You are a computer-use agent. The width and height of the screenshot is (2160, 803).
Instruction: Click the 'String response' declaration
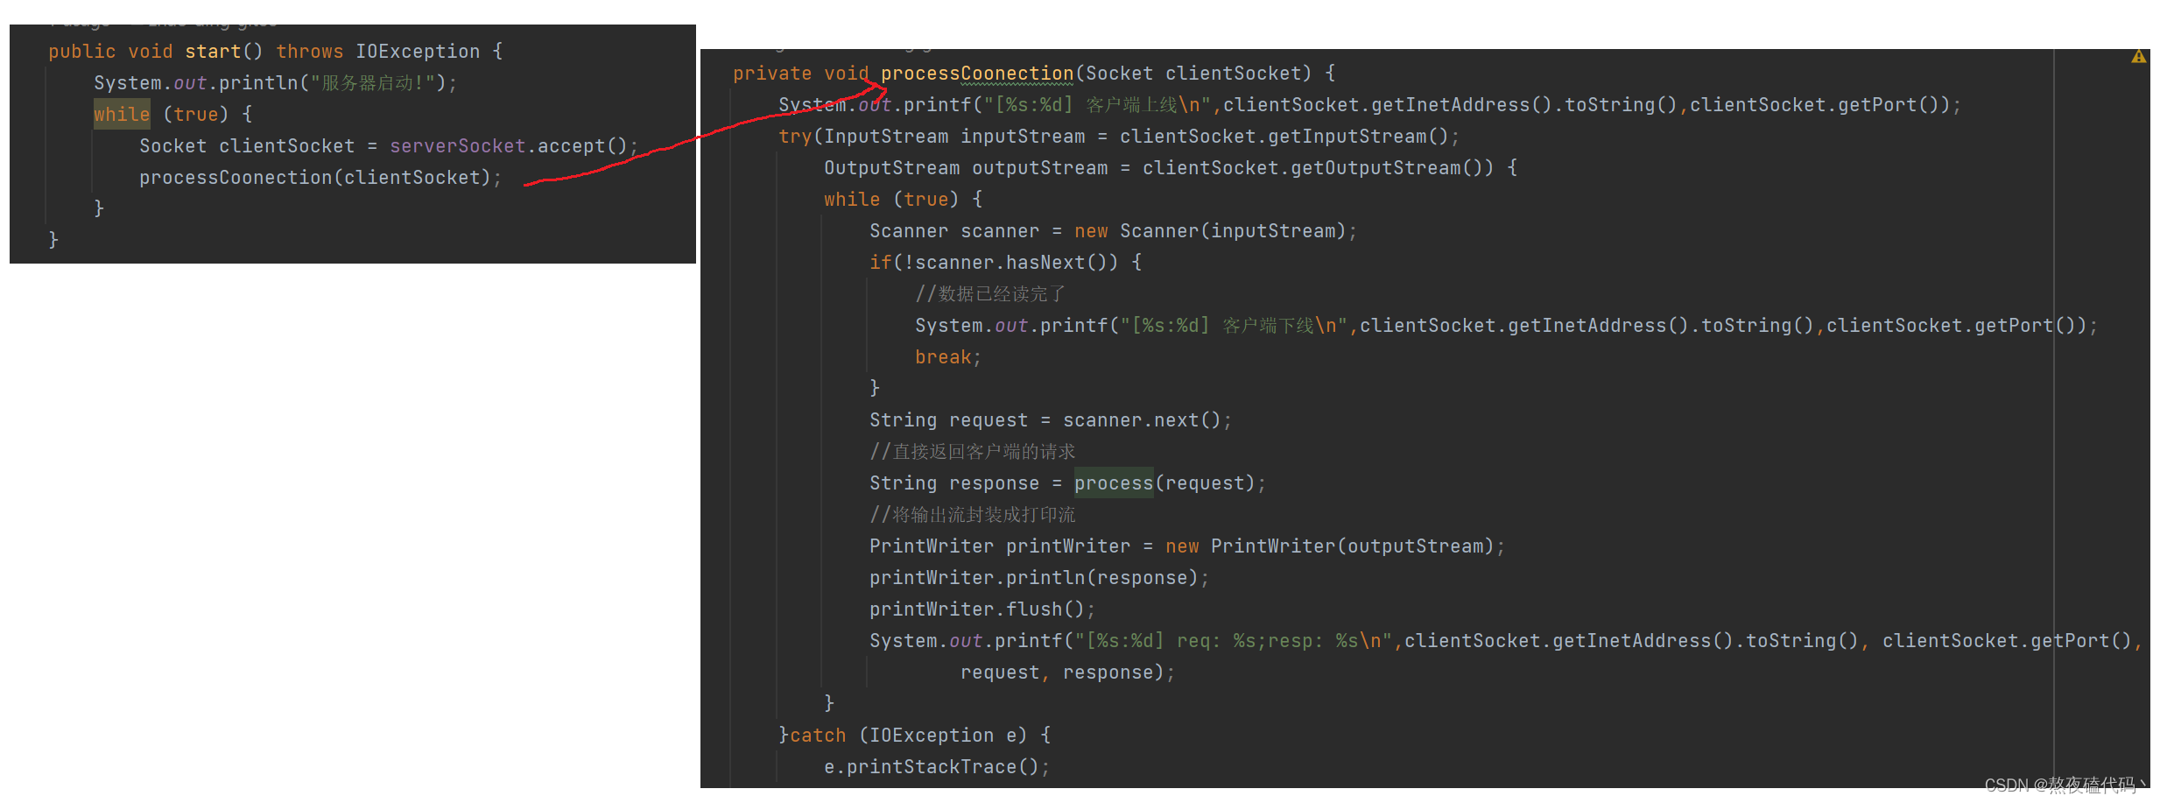click(x=954, y=483)
